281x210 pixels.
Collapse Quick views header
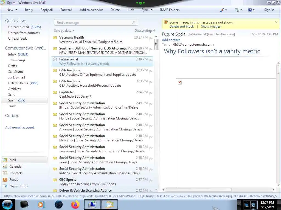point(16,21)
